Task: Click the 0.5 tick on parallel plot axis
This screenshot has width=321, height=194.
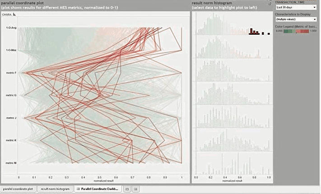Action: coord(99,177)
